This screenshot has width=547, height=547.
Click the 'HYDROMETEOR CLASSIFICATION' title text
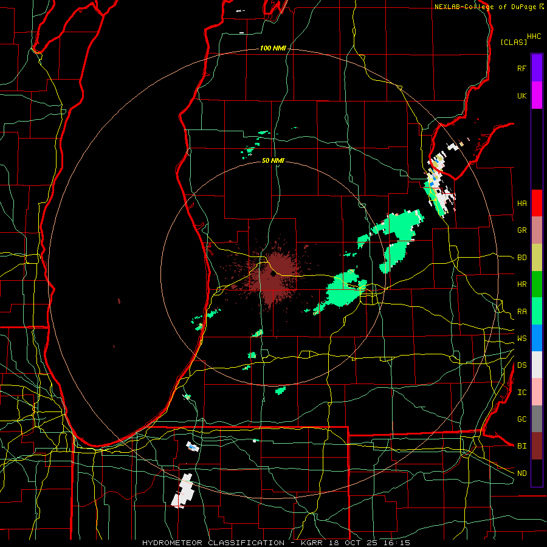coord(213,543)
